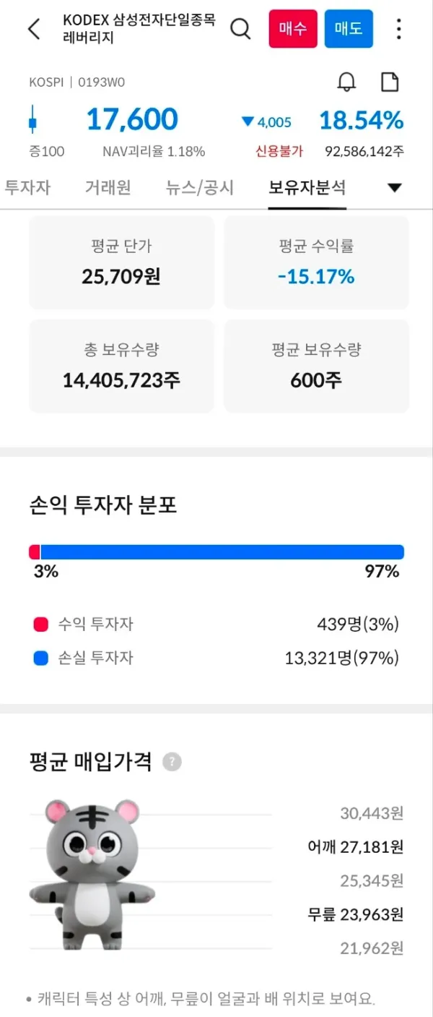Open the 뉴스/공시 tab
This screenshot has width=433, height=1017.
tap(200, 188)
